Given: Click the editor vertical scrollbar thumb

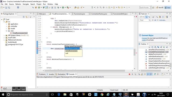Looking at the screenshot, I should point(134,52).
